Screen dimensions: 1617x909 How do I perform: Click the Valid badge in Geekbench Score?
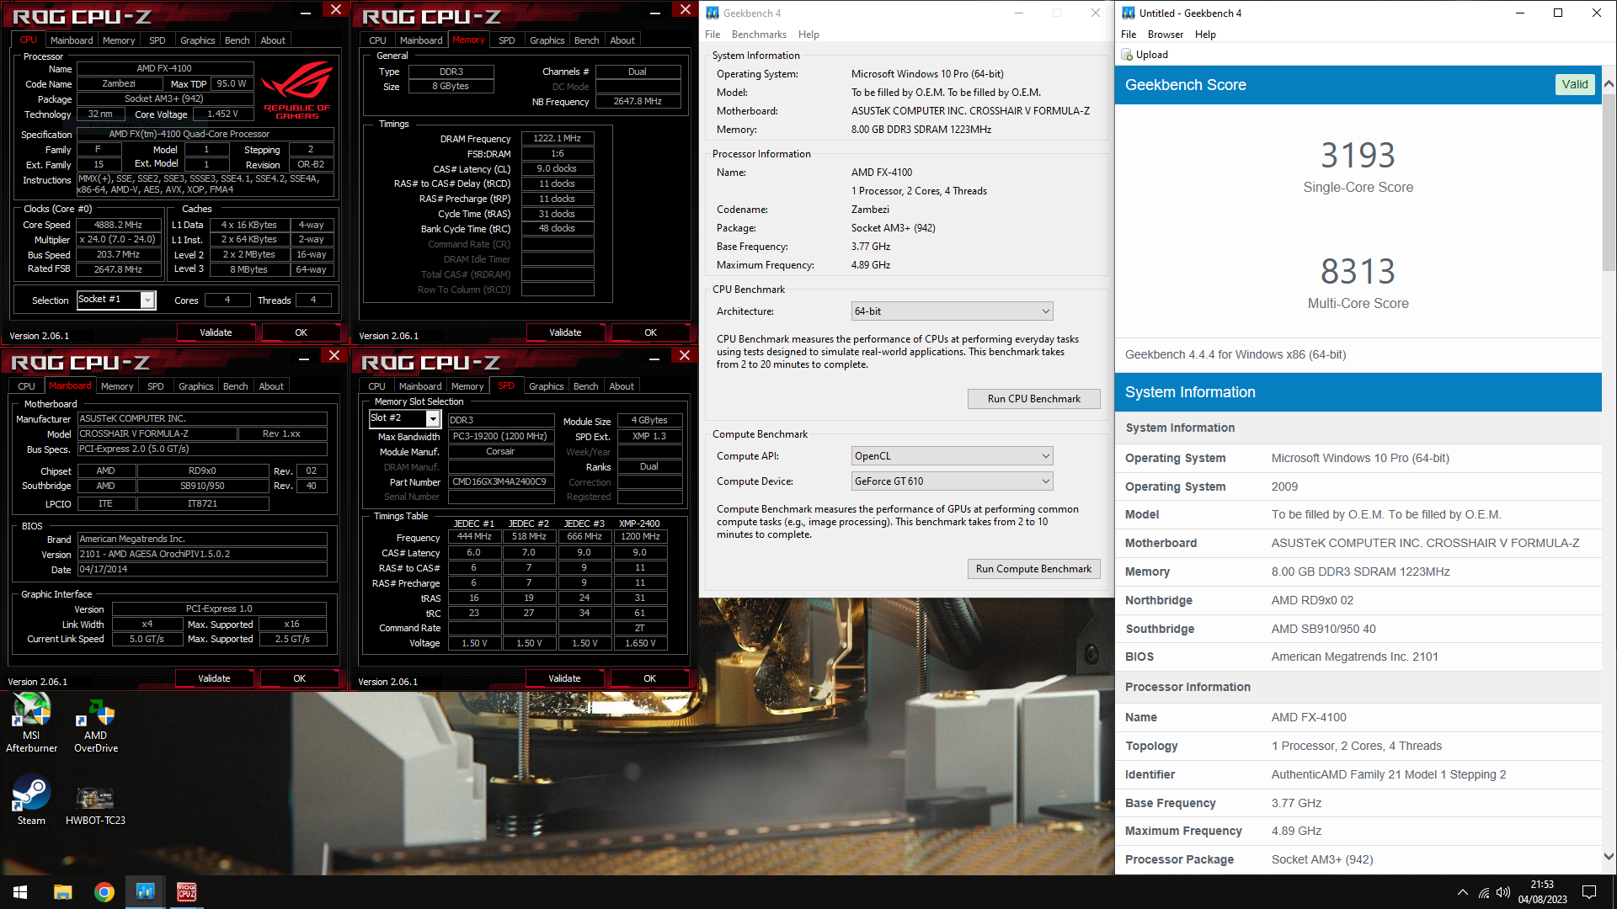1574,84
